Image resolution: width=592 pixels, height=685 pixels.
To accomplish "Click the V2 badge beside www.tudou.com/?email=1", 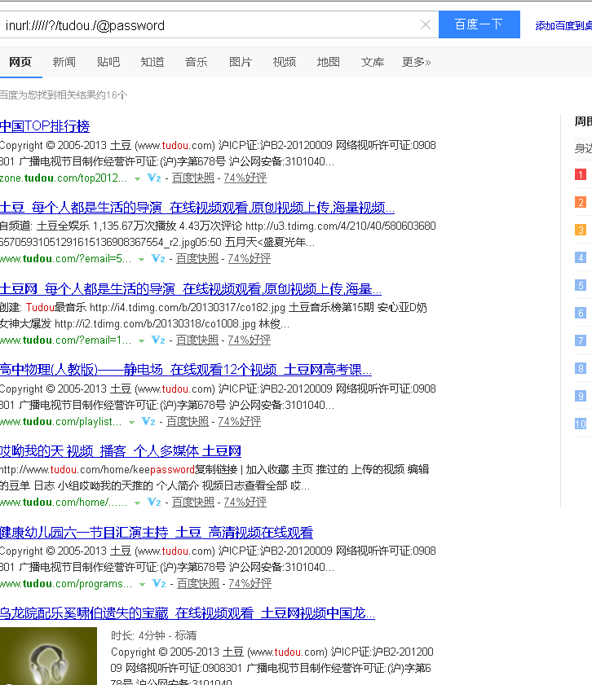I will (158, 340).
